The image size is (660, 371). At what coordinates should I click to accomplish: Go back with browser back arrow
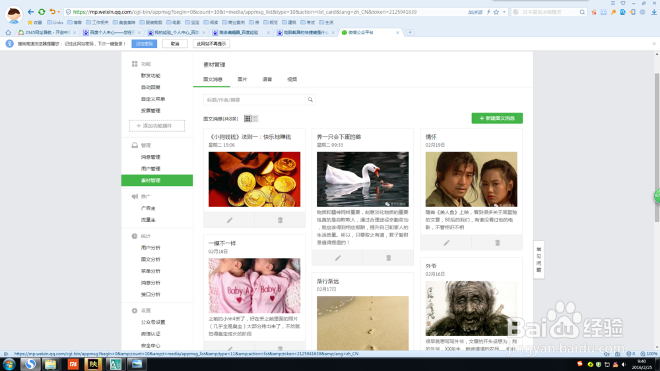[31, 12]
